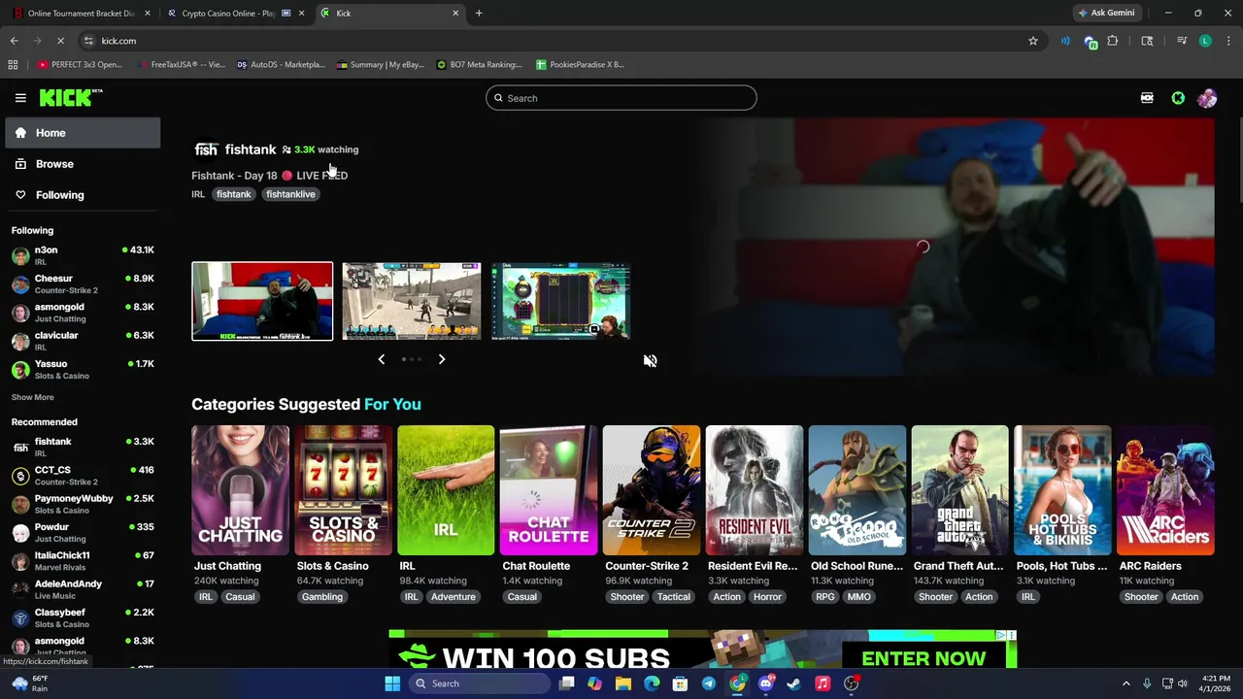Image resolution: width=1243 pixels, height=699 pixels.
Task: Click the Kick logo
Action: point(70,97)
